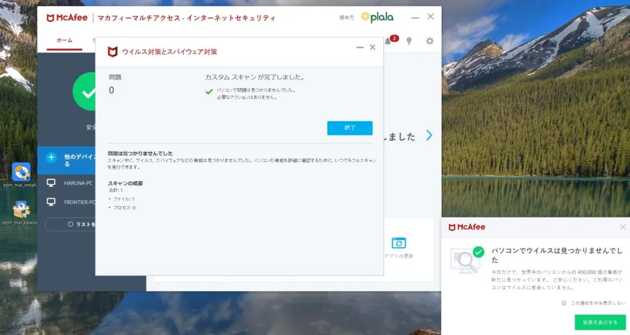Close the McAfee notification popup
Screen dimensions: 630x335
click(623, 227)
